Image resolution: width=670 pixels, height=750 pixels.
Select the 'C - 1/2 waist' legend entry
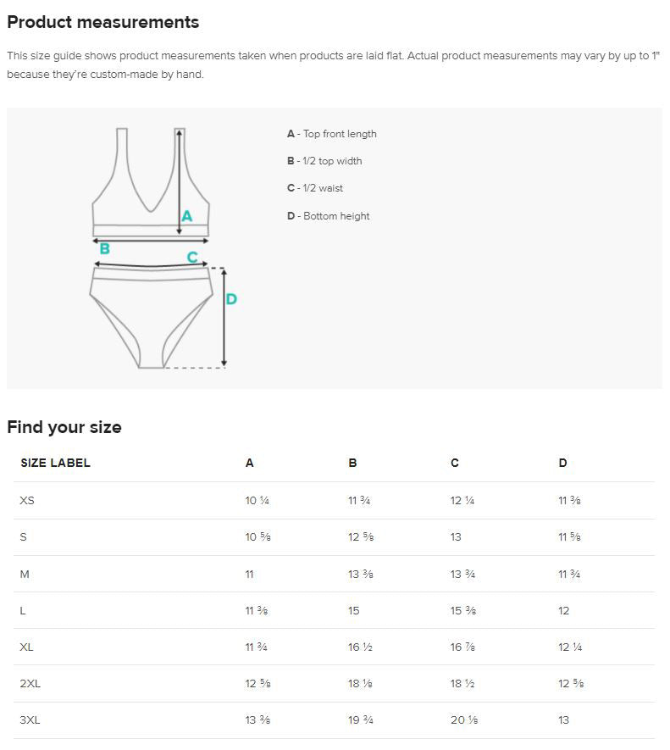315,188
